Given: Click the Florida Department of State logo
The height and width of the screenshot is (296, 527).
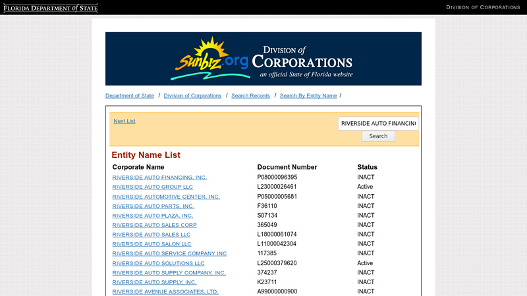Looking at the screenshot, I should 51,7.
